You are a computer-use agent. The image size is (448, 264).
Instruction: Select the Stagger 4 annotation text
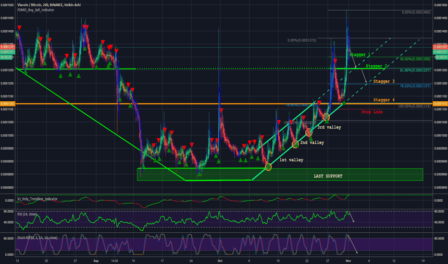tap(384, 100)
